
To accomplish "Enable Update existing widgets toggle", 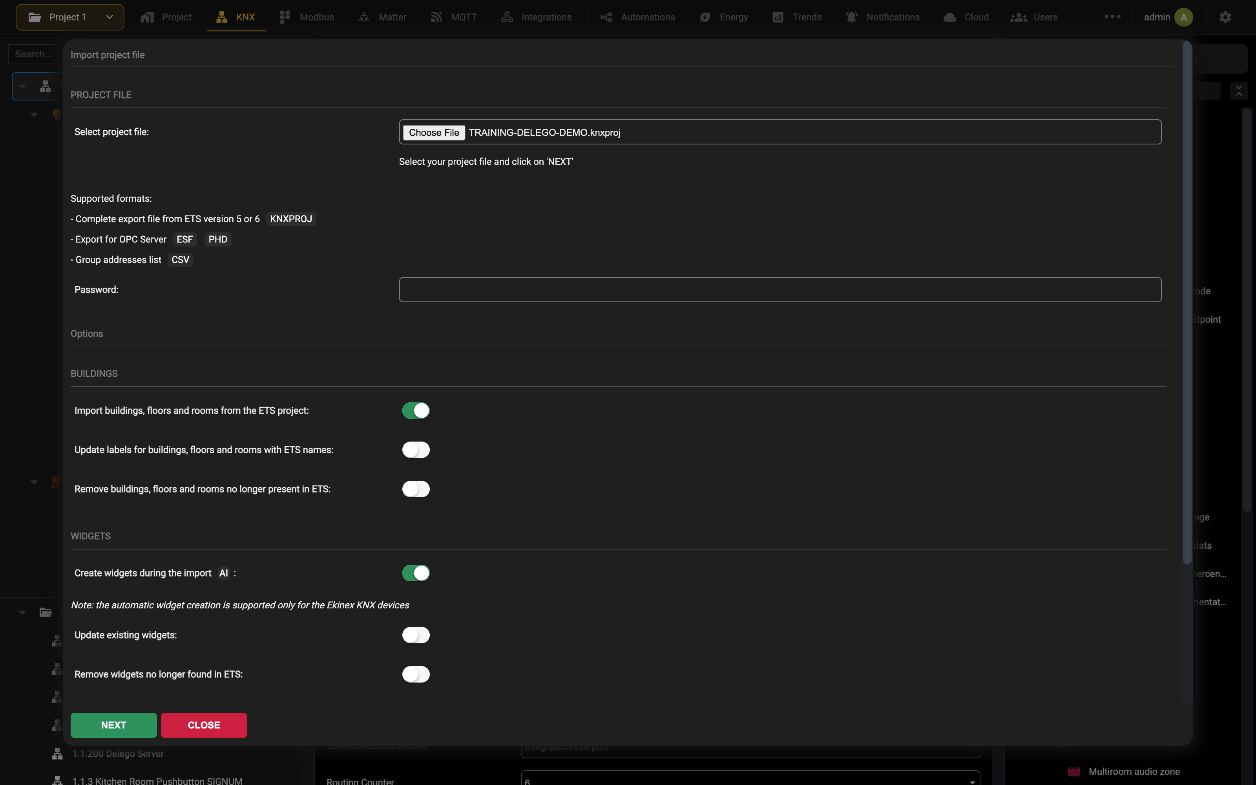I will point(416,635).
